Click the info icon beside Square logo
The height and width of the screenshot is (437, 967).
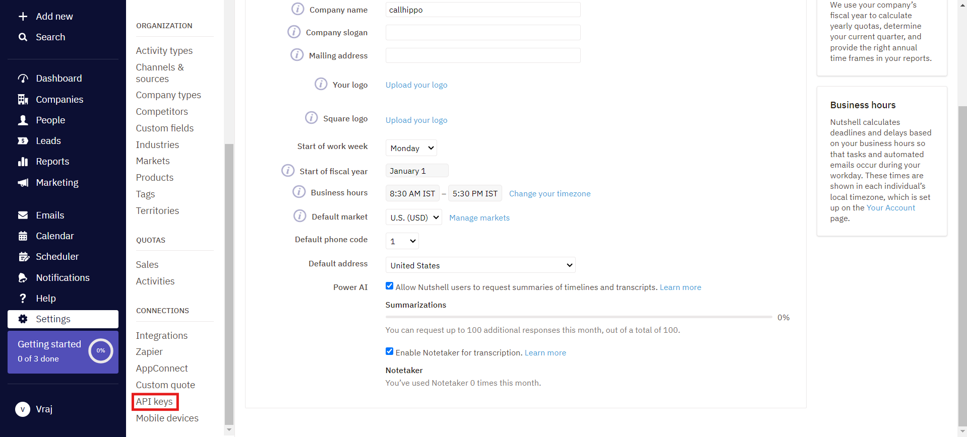[x=312, y=117]
